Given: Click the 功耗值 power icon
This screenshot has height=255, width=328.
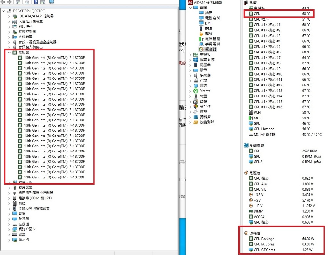Looking at the screenshot, I should tap(246, 233).
